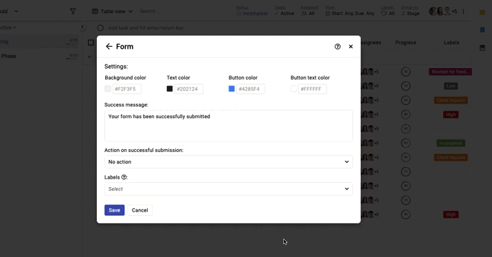
Task: Edit the #FFFFFF button text color field
Action: click(312, 89)
